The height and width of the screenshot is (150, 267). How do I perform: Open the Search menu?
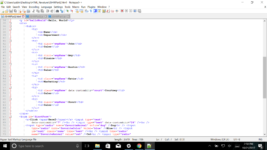[16, 7]
